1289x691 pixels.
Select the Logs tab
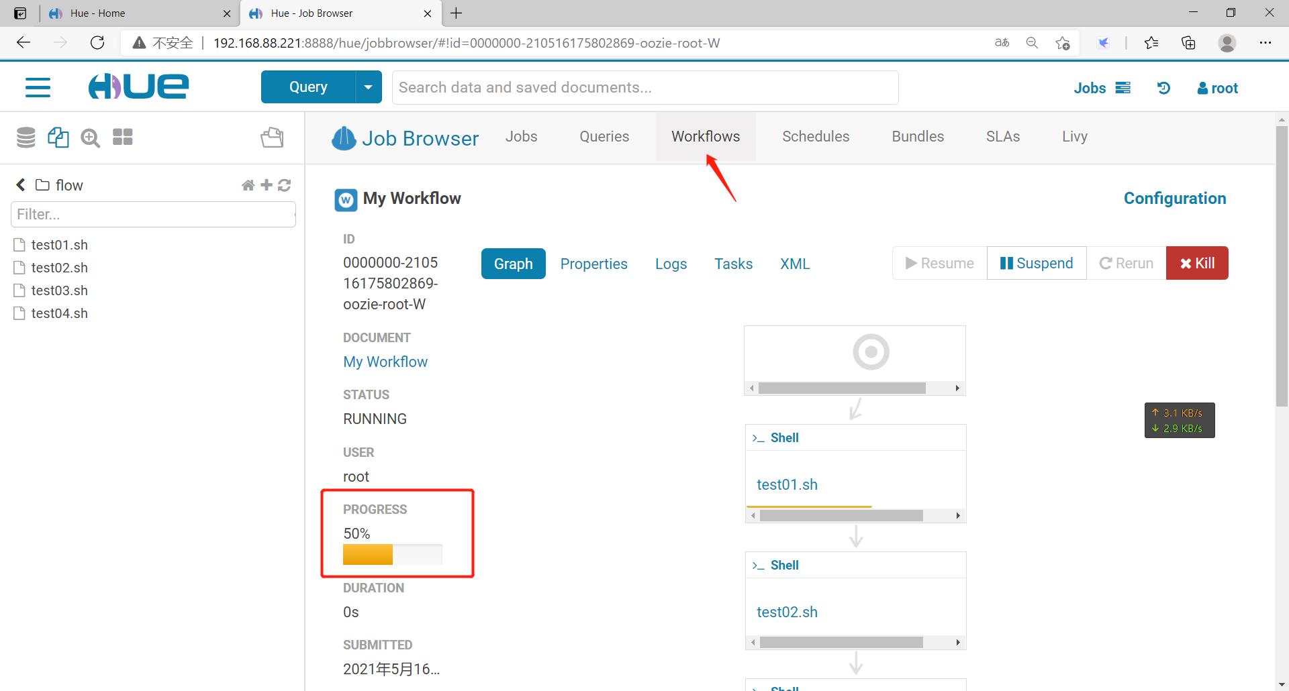[671, 264]
